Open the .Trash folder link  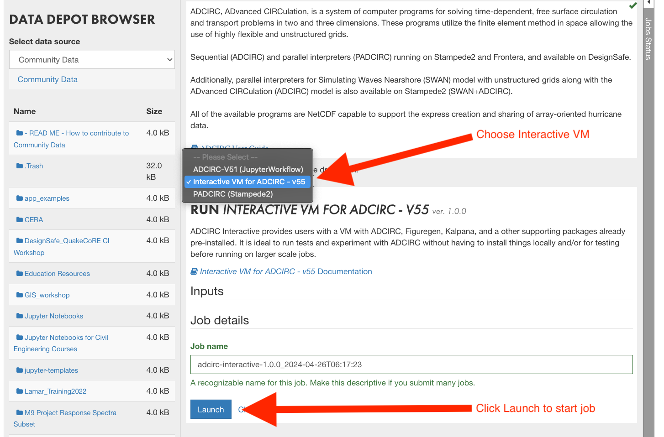pos(34,166)
